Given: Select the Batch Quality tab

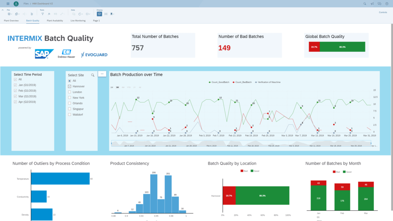Looking at the screenshot, I should (33, 21).
